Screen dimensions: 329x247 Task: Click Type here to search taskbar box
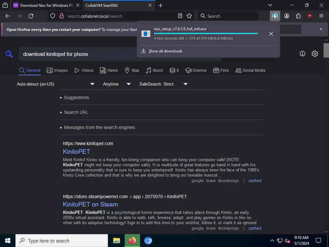(62, 241)
